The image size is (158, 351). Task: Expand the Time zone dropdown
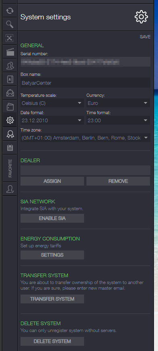(x=85, y=138)
